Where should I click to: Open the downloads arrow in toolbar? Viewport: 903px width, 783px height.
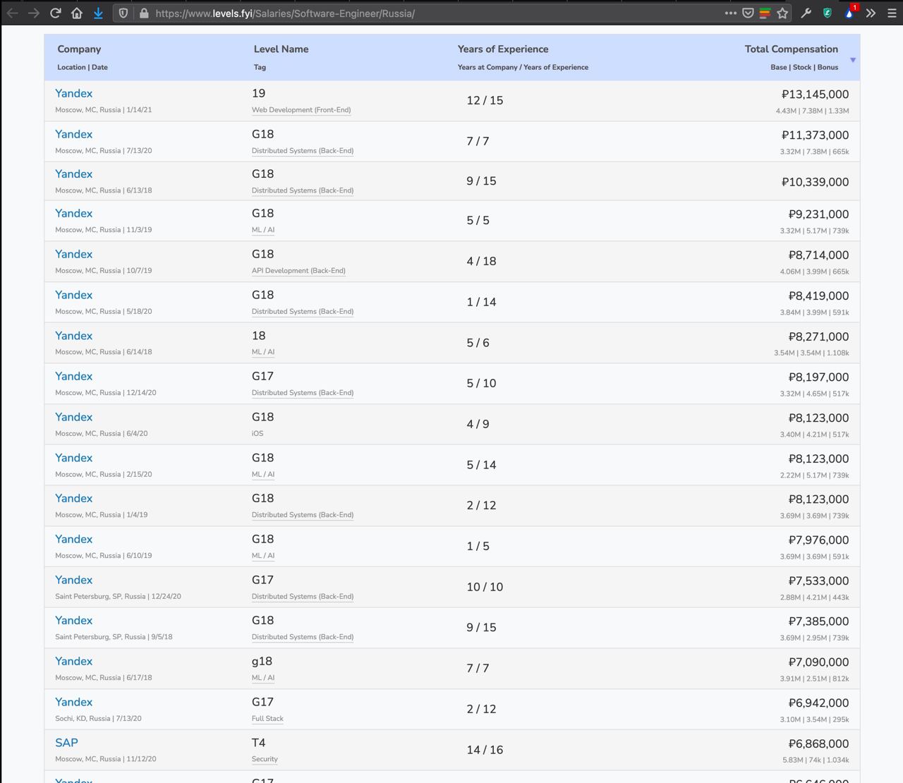[98, 13]
